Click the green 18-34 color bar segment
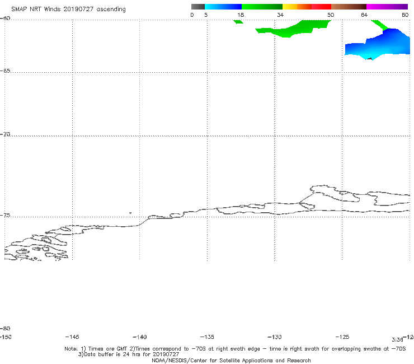Image resolution: width=414 pixels, height=364 pixels. 262,7
